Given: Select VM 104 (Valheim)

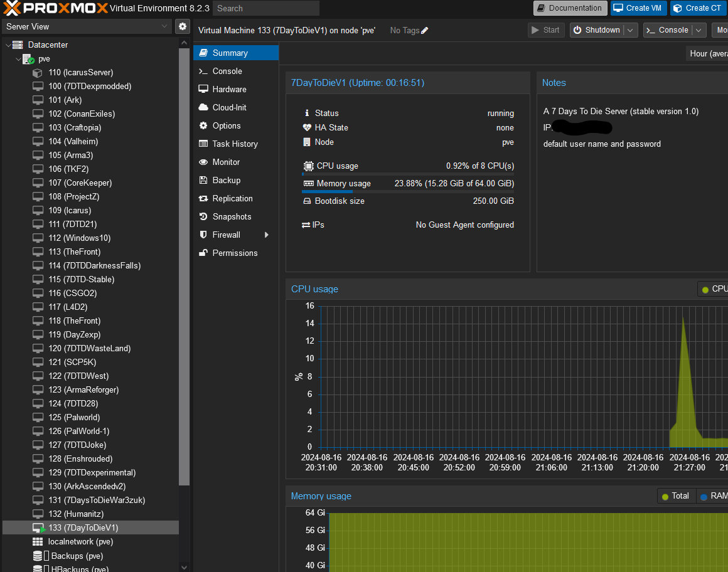Looking at the screenshot, I should [x=90, y=142].
